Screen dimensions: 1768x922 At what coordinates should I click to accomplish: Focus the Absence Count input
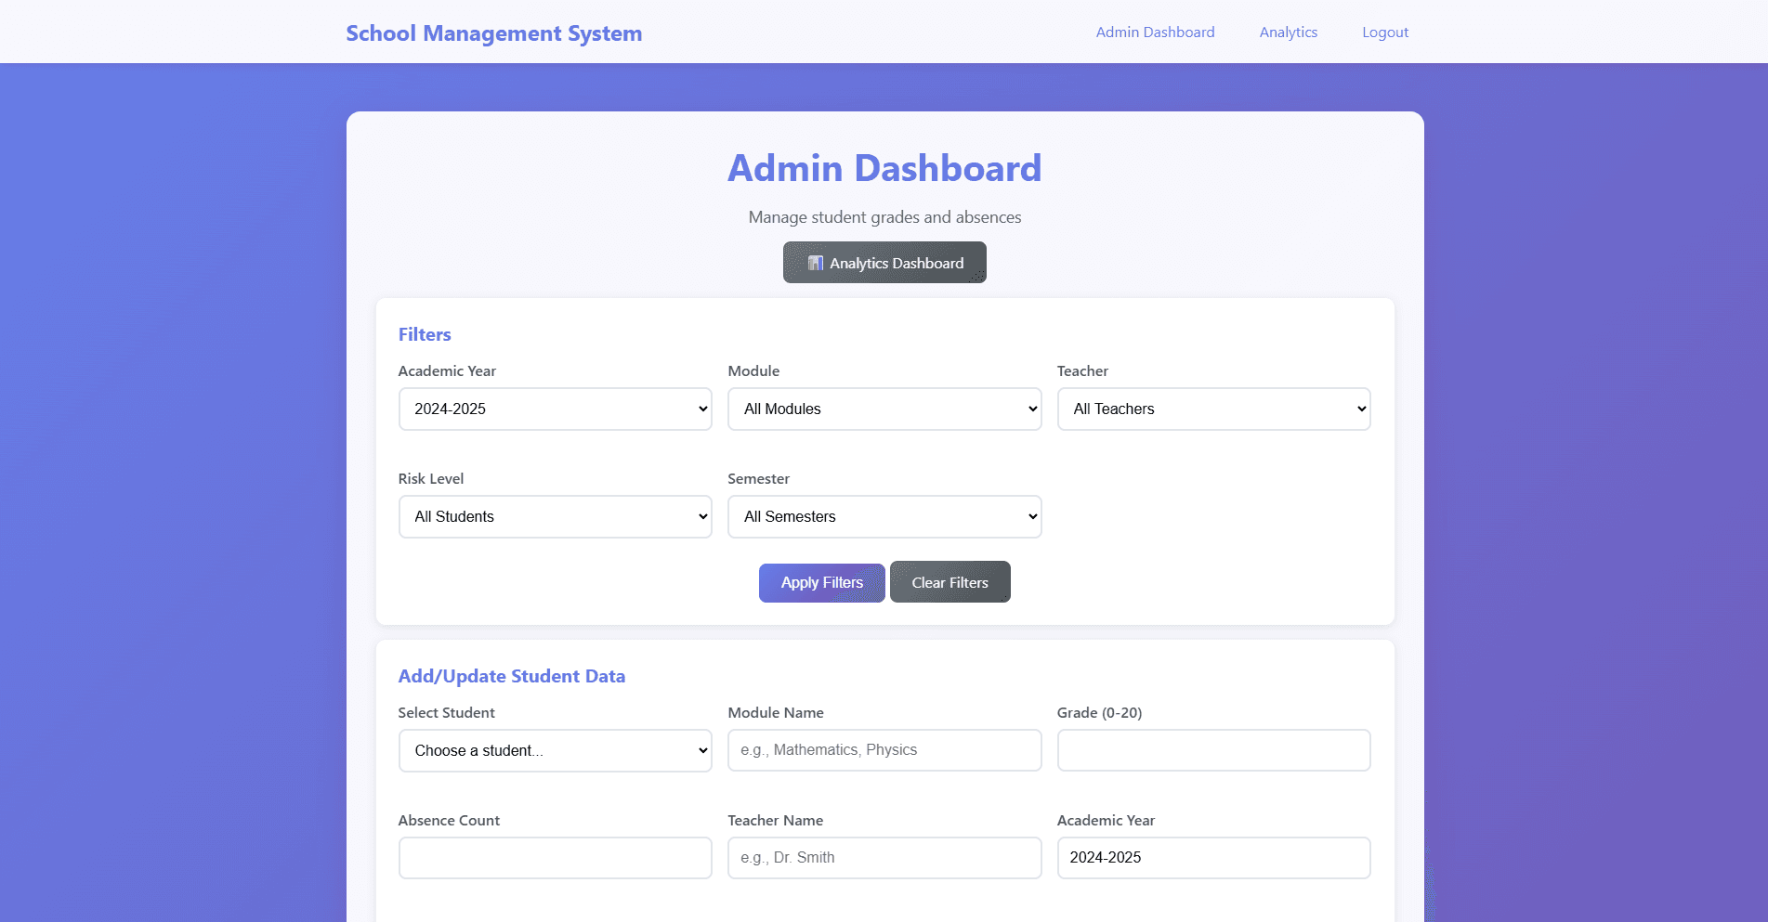tap(555, 858)
